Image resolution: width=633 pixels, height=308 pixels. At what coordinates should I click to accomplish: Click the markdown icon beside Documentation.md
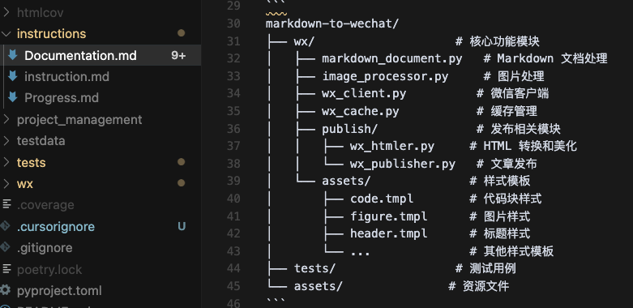tap(13, 55)
